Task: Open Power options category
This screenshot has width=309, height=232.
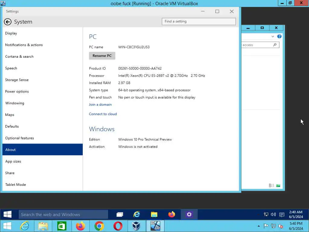Action: tap(43, 91)
